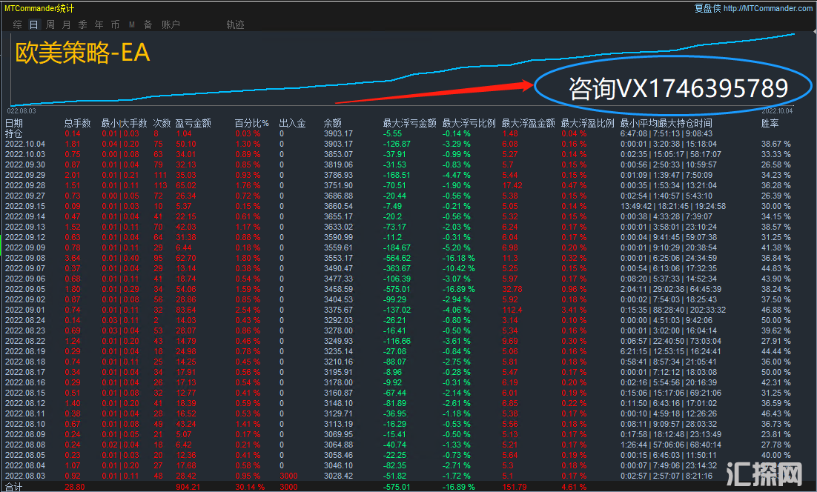817x492 pixels.
Task: Select the 日 daily statistics tab
Action: click(33, 24)
